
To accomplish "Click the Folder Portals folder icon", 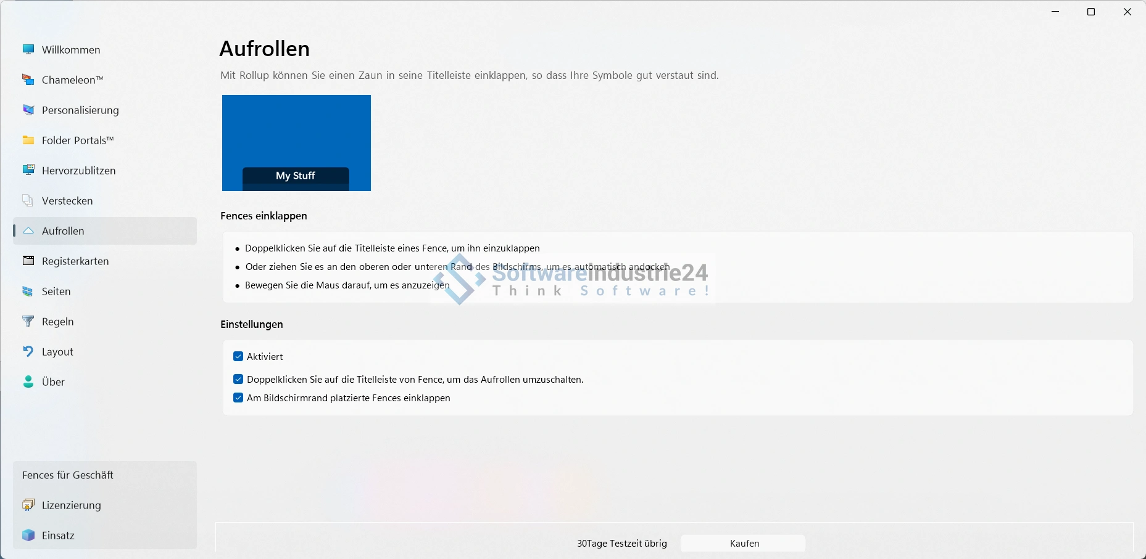I will click(x=28, y=141).
